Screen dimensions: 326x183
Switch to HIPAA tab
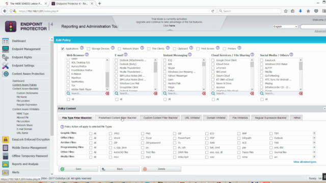coord(297,117)
